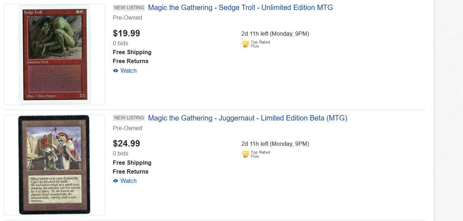Click time left on the Sedge Troll auction
Screen dimensions: 463x221
coord(275,34)
